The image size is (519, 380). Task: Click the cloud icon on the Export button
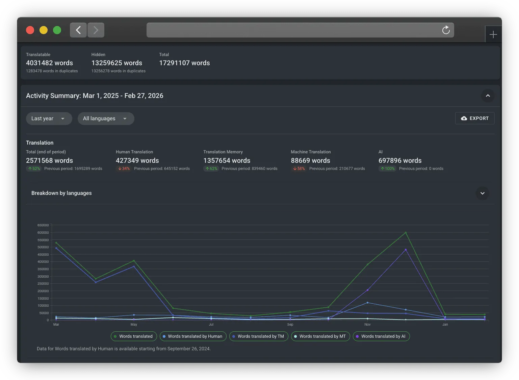[464, 118]
